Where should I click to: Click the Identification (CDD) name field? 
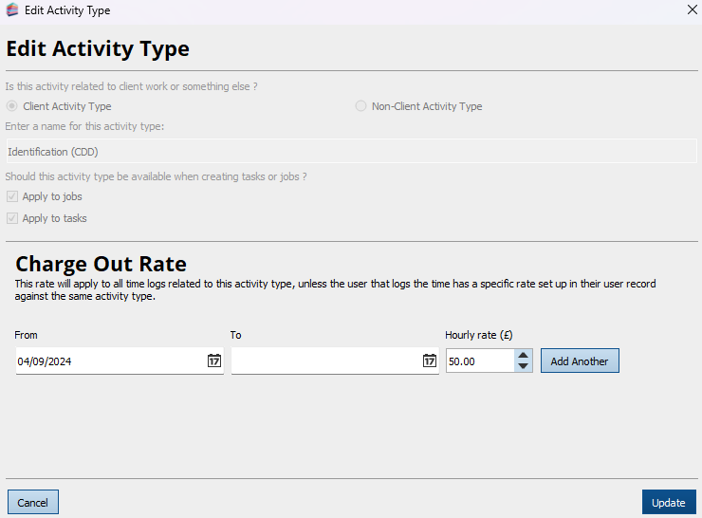(351, 152)
